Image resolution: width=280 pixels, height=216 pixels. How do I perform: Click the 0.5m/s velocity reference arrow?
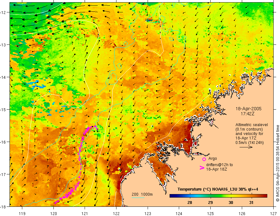pyautogui.click(x=246, y=147)
